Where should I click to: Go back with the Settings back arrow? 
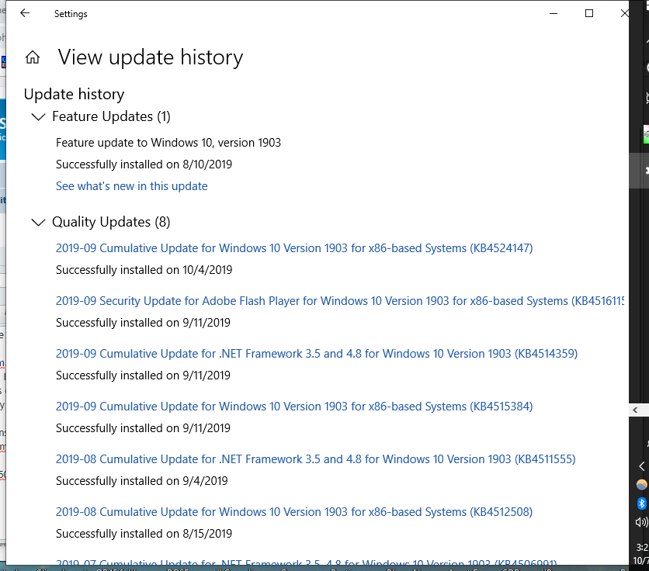(x=25, y=13)
